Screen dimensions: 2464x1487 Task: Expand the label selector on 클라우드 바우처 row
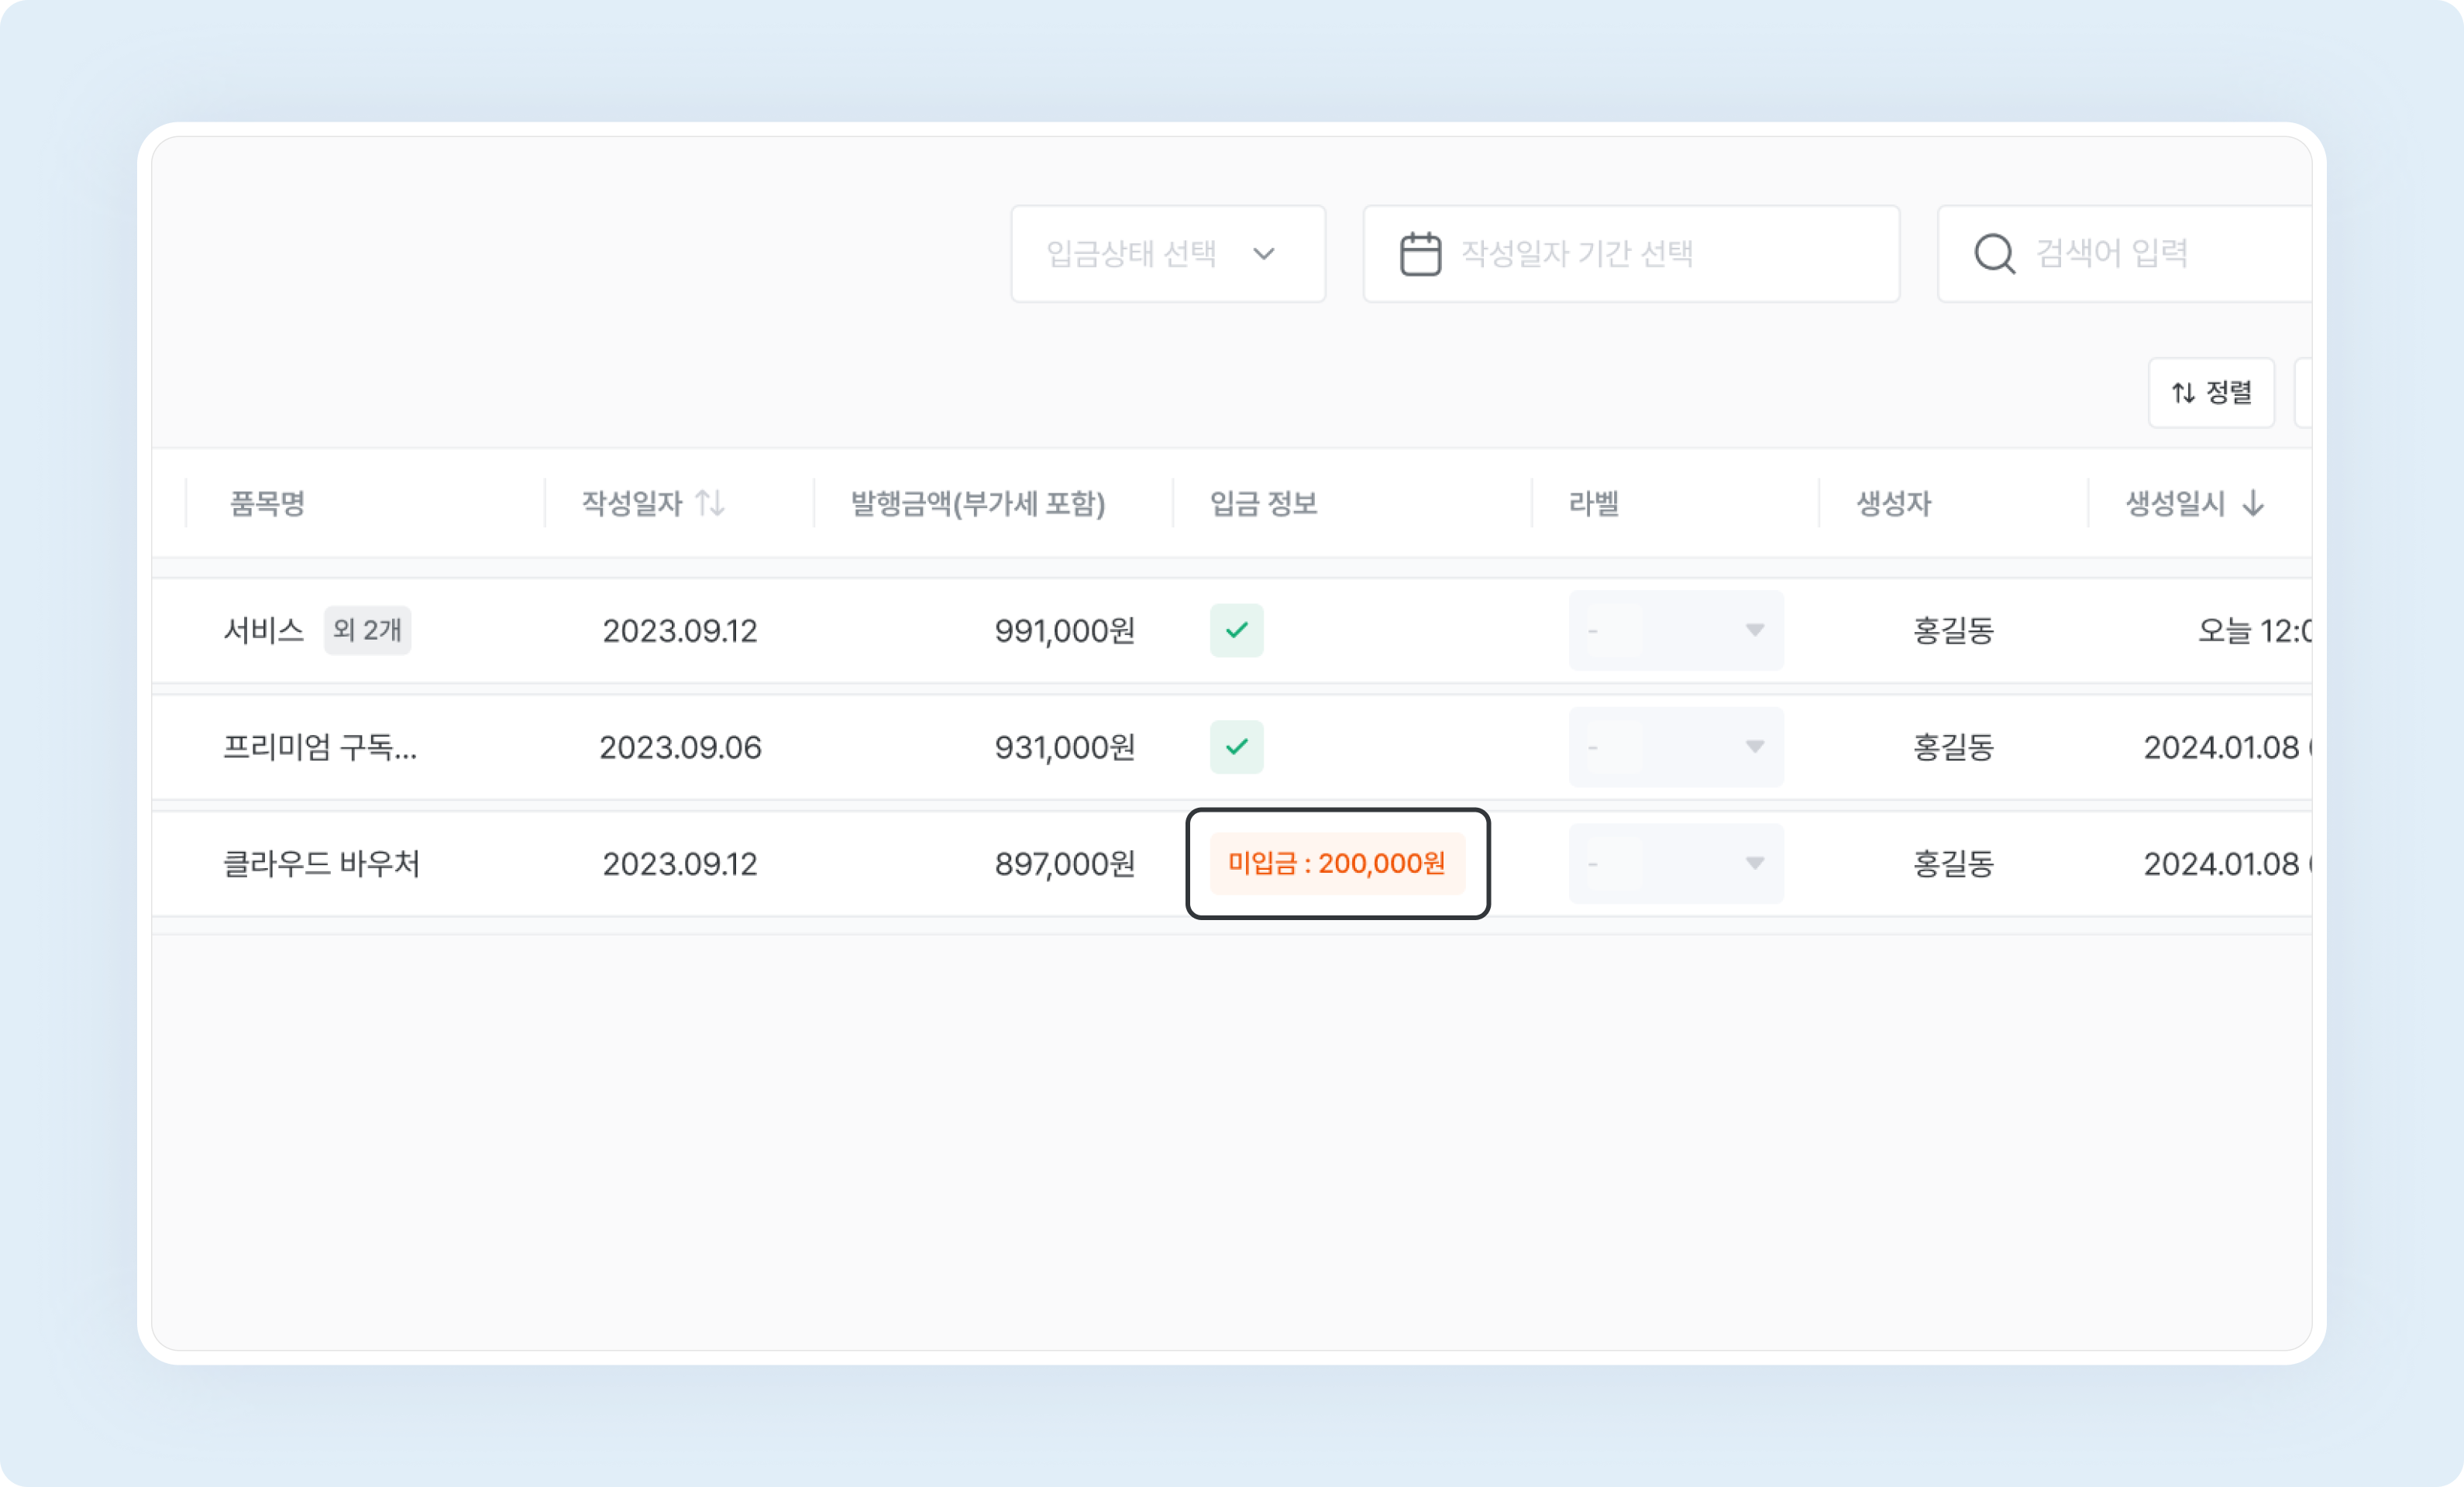(1675, 864)
